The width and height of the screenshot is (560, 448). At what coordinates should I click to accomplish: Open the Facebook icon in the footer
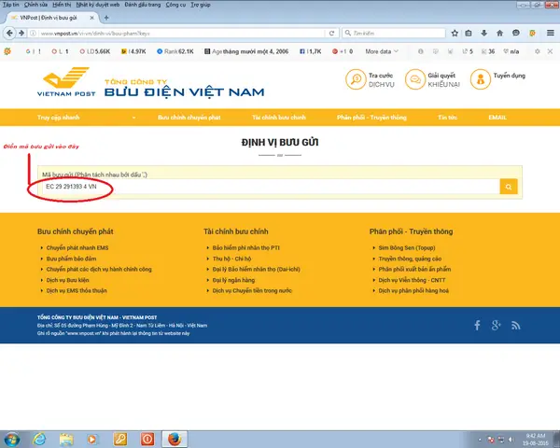[477, 325]
